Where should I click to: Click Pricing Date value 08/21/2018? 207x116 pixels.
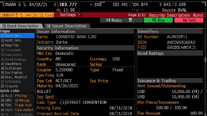(x=121, y=108)
